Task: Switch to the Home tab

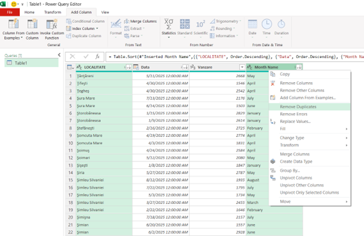Action: [30, 12]
